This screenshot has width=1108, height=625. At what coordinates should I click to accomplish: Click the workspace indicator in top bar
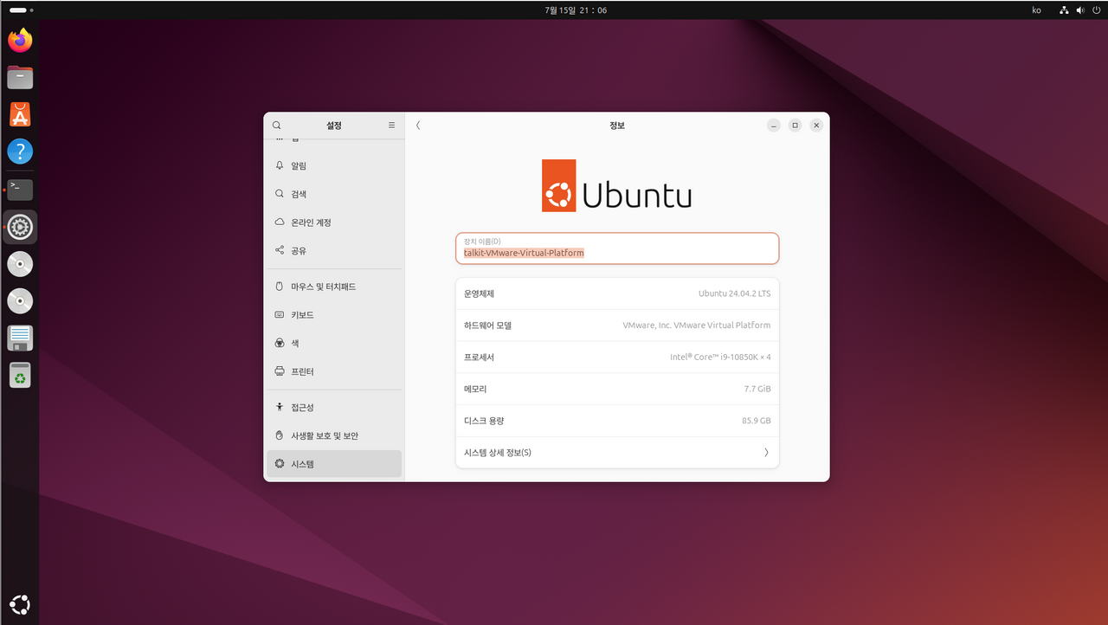point(21,10)
